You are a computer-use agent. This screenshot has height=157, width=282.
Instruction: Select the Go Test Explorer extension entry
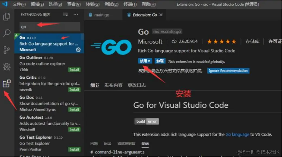click(x=49, y=143)
